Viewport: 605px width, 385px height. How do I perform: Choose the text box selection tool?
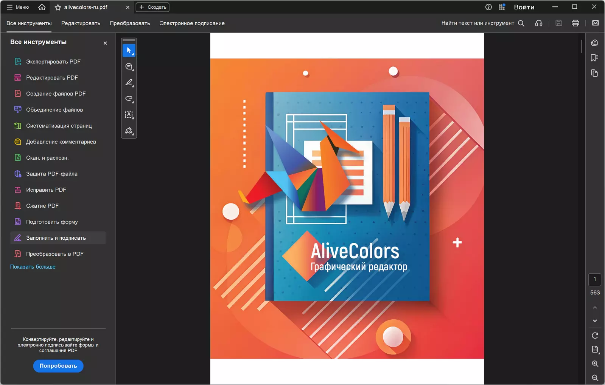129,115
